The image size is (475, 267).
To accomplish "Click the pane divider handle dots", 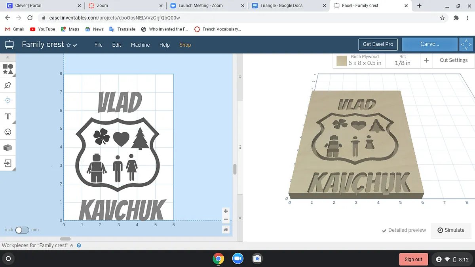I will (x=240, y=147).
